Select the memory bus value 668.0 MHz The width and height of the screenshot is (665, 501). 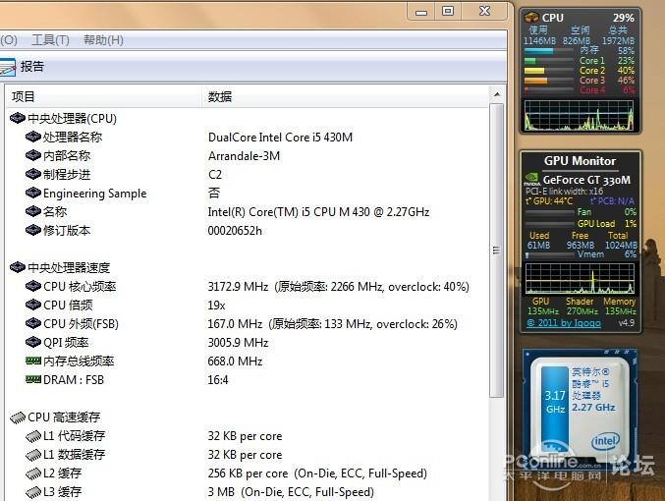(x=235, y=361)
